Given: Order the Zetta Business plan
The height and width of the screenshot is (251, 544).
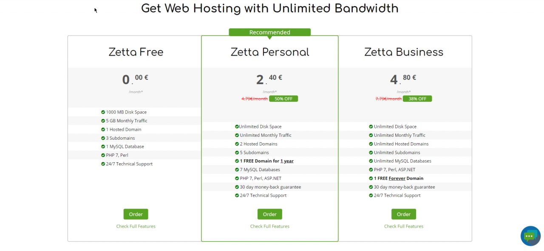Looking at the screenshot, I should click(x=403, y=214).
